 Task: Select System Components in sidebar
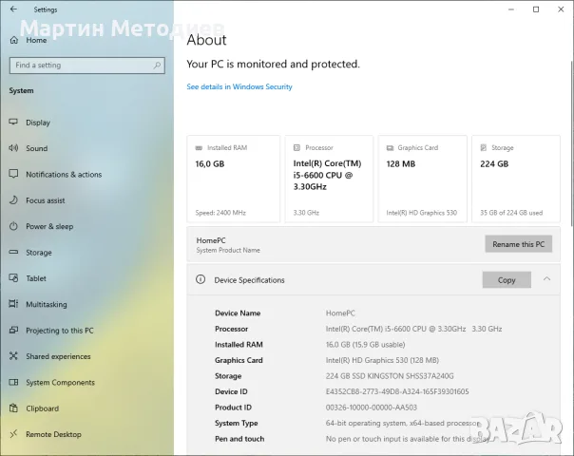point(61,383)
